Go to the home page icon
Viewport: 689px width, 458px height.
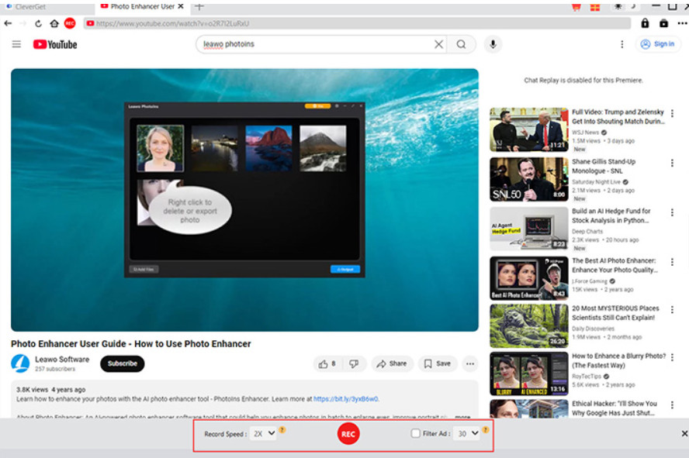pyautogui.click(x=54, y=23)
